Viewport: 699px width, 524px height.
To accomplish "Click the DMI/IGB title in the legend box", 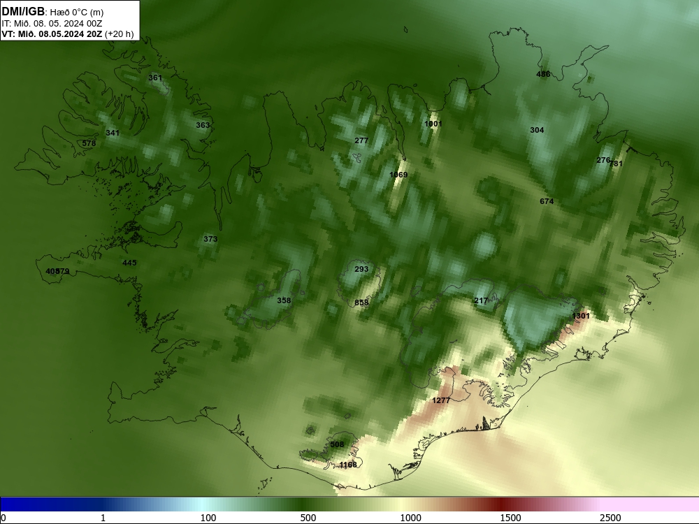I will point(23,11).
